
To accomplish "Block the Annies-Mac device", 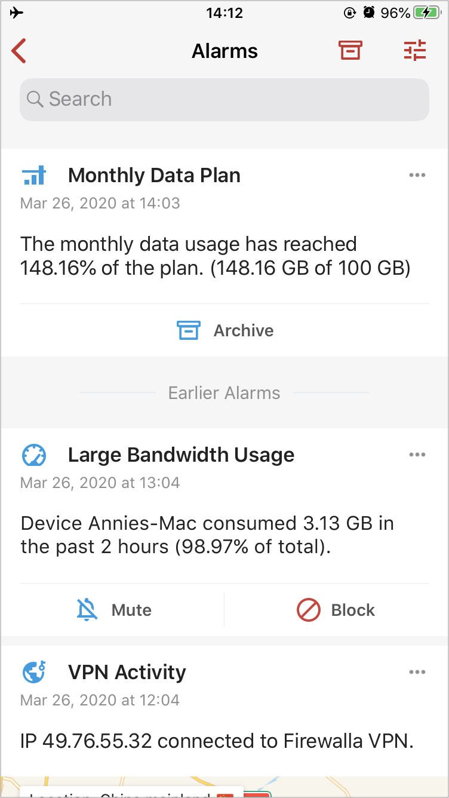I will 336,610.
